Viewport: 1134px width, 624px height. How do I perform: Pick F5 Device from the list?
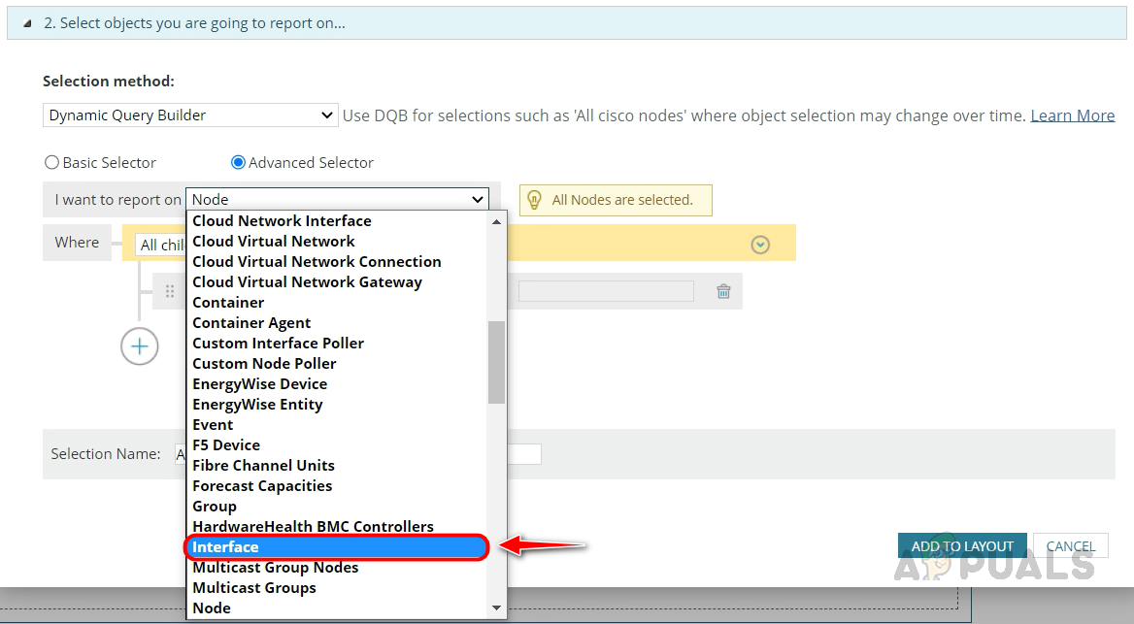tap(226, 445)
